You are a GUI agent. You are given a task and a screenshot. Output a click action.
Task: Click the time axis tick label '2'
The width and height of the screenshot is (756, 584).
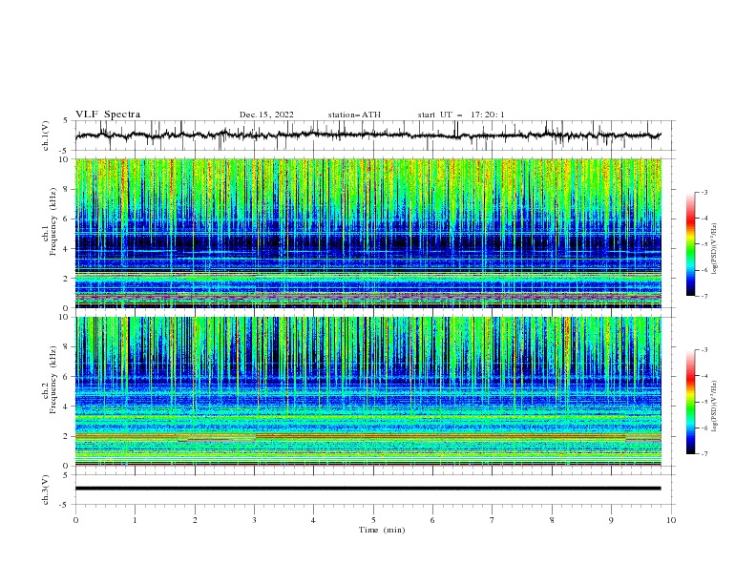click(x=195, y=520)
